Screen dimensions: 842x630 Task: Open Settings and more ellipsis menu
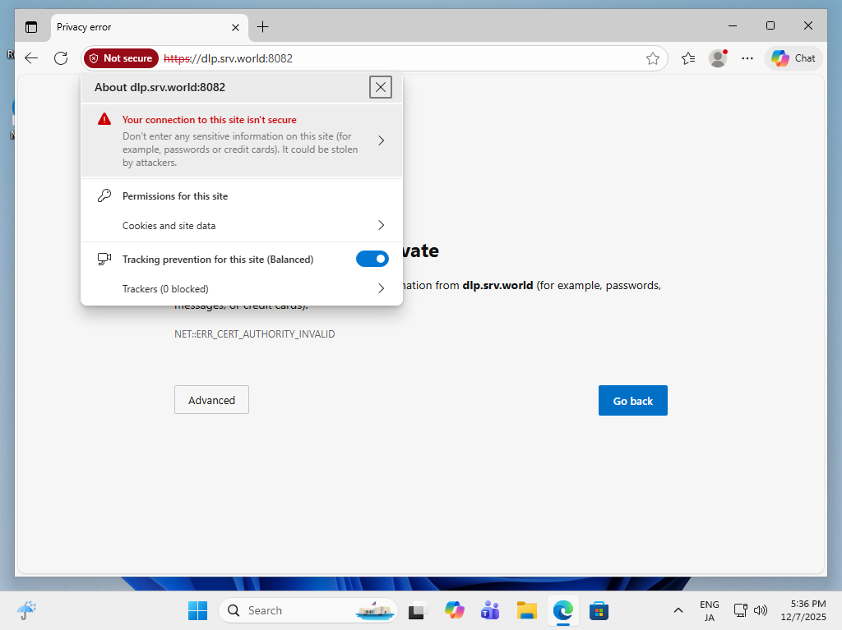pos(747,58)
